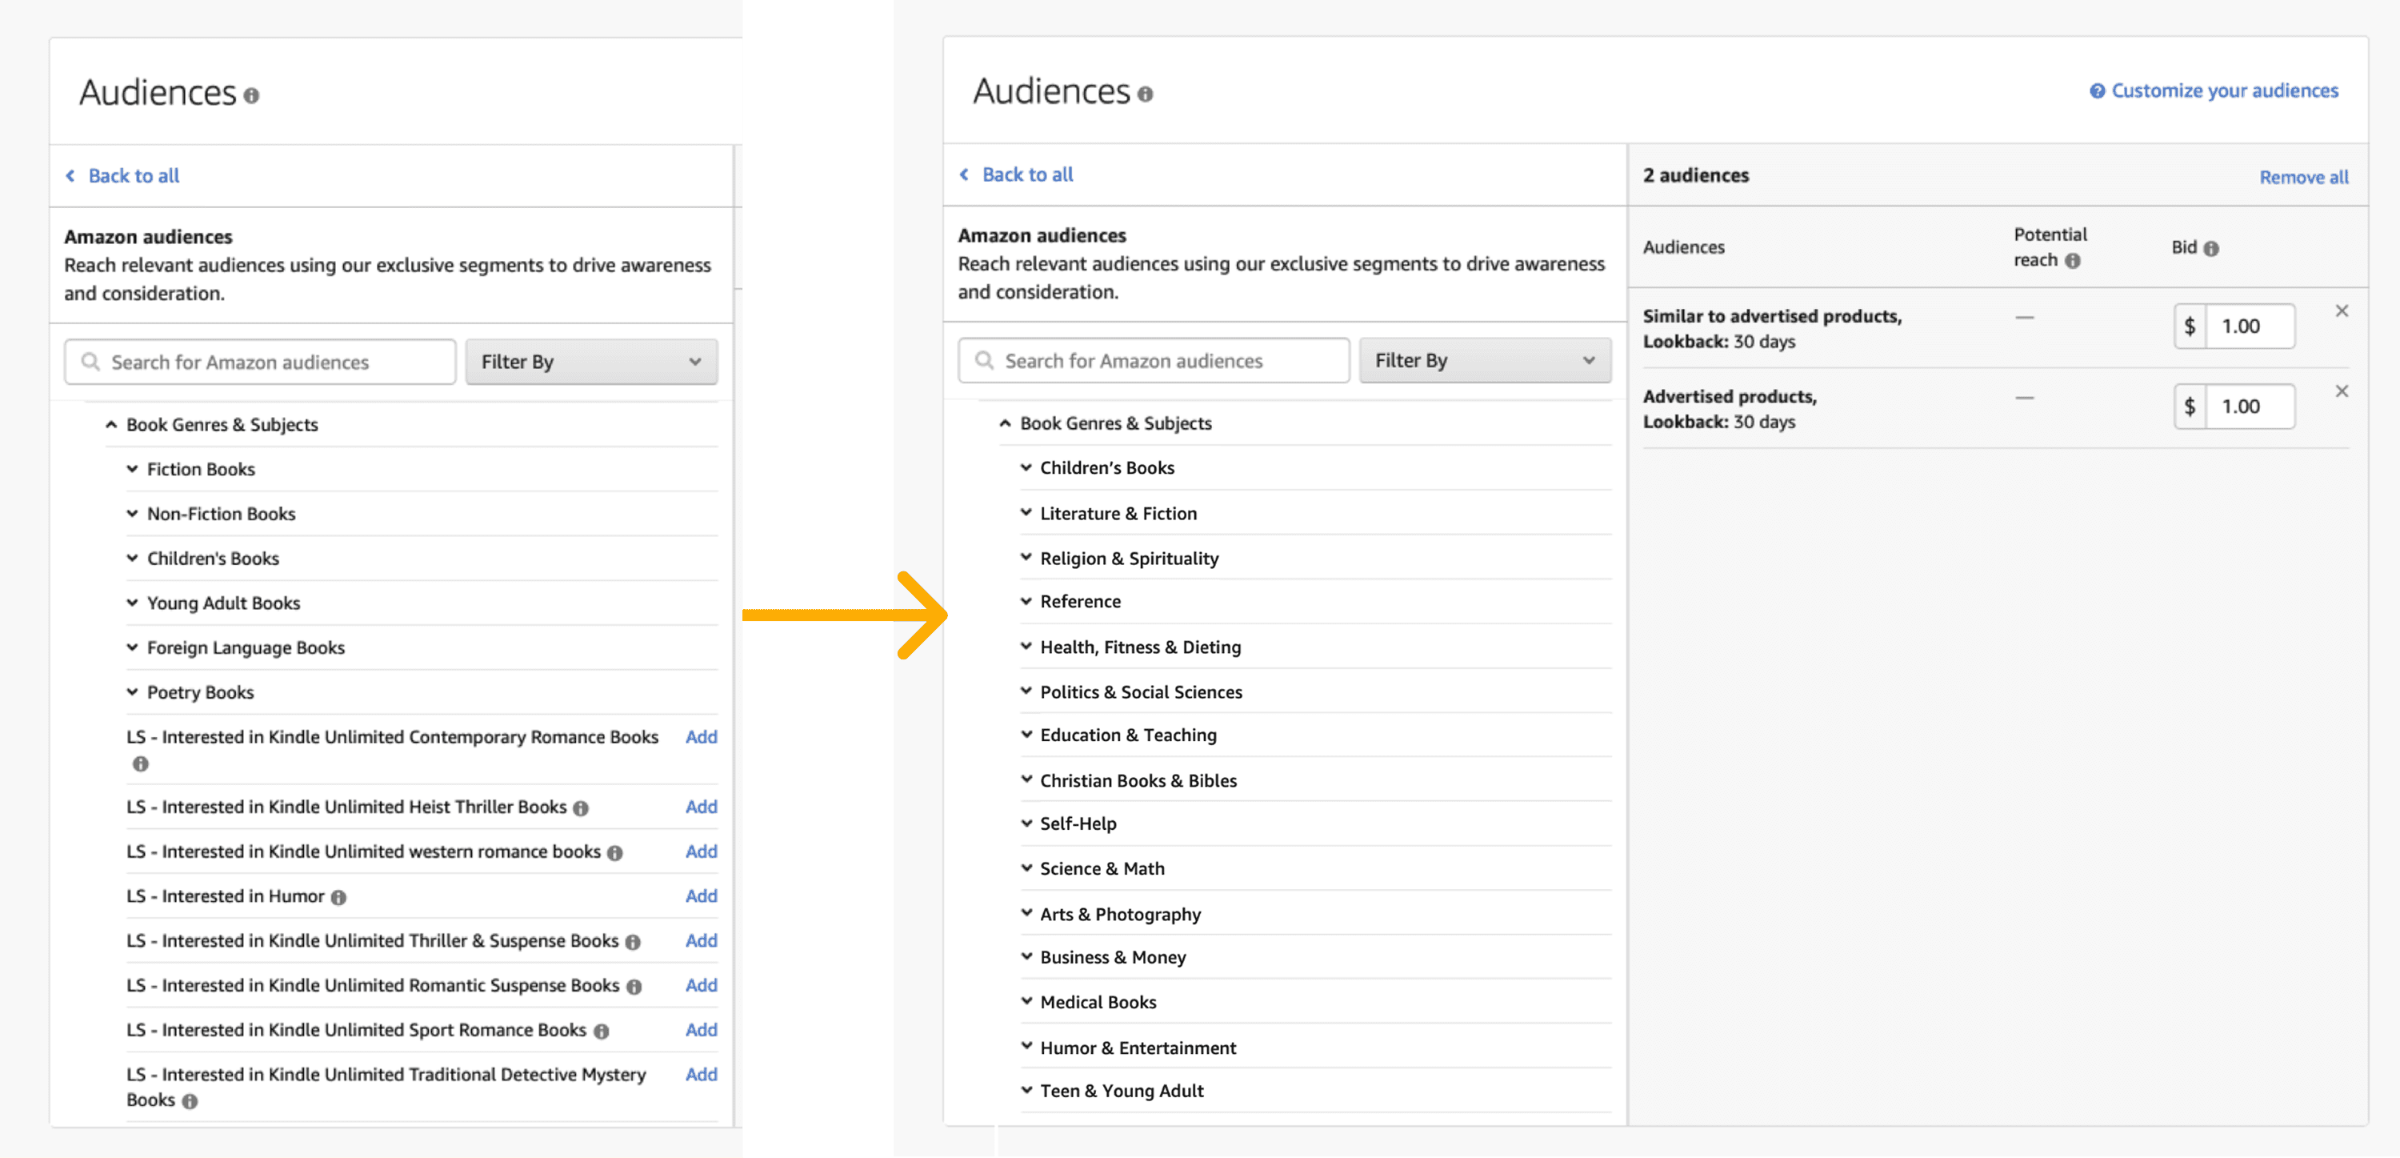Click info icon next to Bid header
Viewport: 2400px width, 1158px height.
(2211, 248)
